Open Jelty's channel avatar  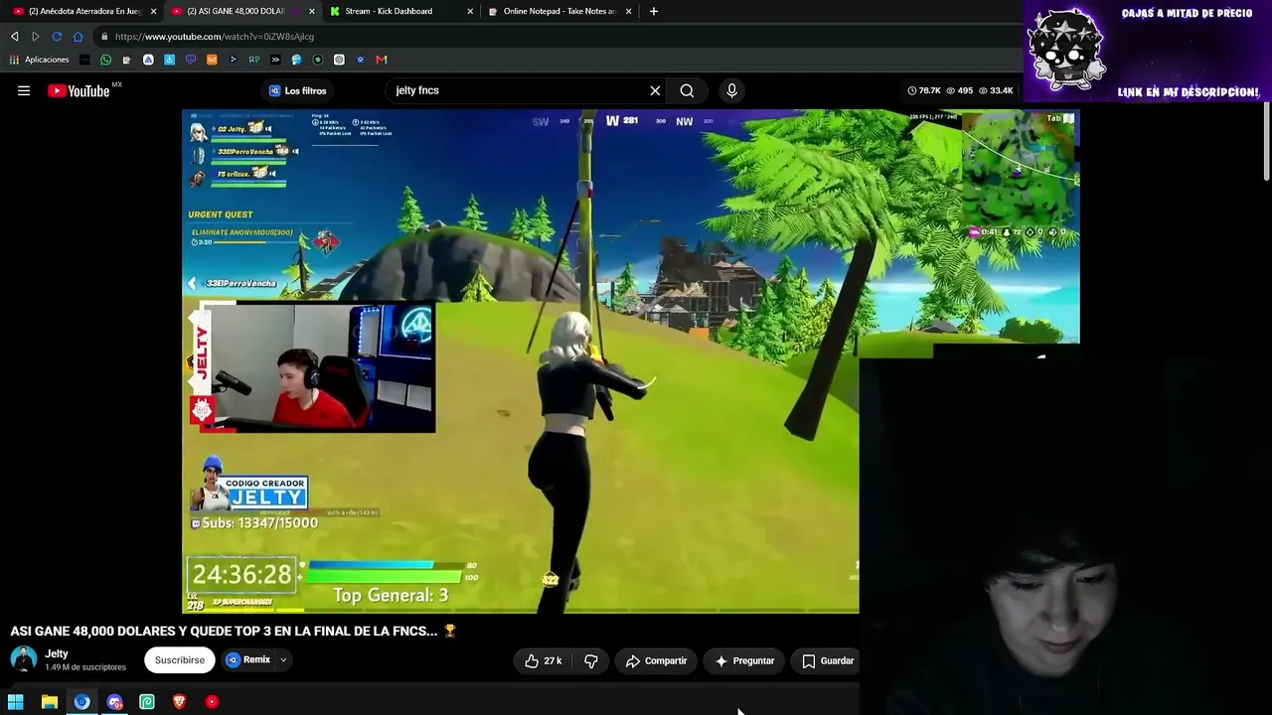click(24, 659)
